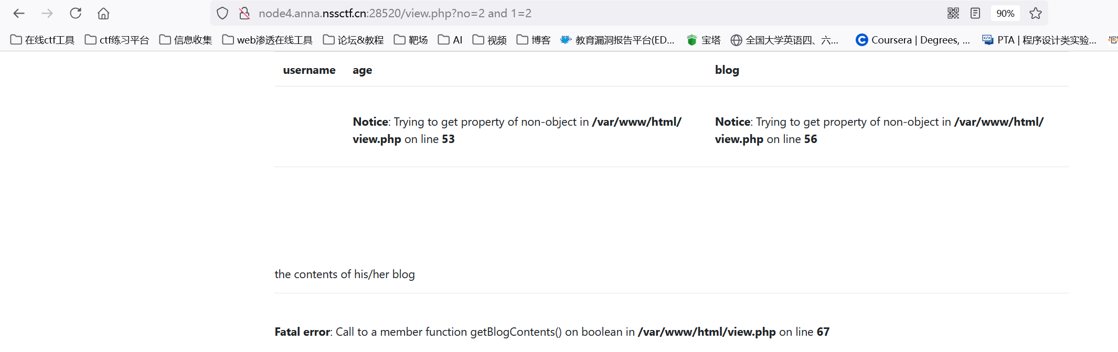Image resolution: width=1118 pixels, height=352 pixels.
Task: Open the QR code generator icon
Action: click(x=953, y=14)
